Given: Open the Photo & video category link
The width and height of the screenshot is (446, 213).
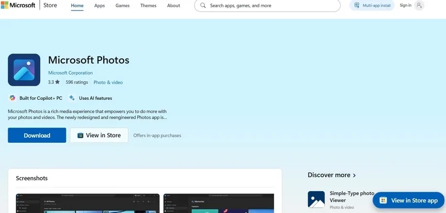Looking at the screenshot, I should [x=108, y=82].
